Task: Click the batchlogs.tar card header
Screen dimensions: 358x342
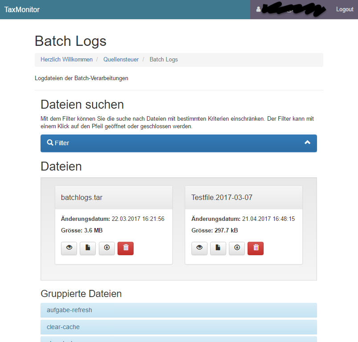Action: coord(114,197)
